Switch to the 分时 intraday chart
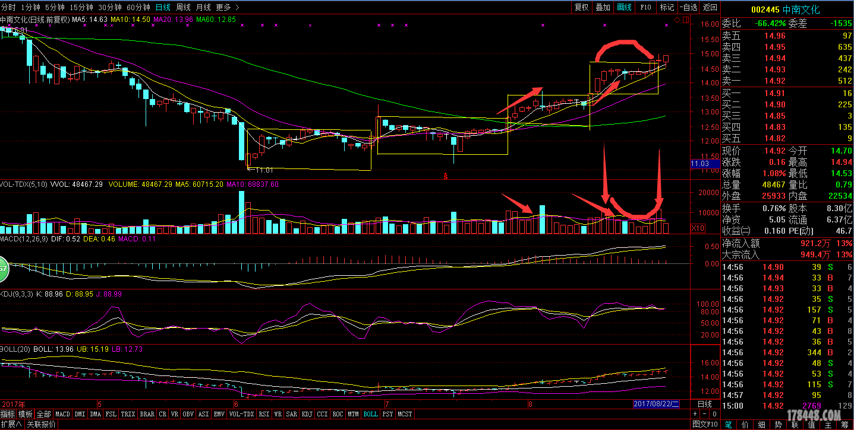854x430 pixels. tap(8, 7)
